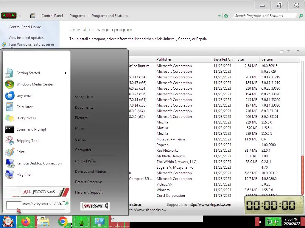Open Turn Windows features on or off
The width and height of the screenshot is (305, 228).
(31, 45)
